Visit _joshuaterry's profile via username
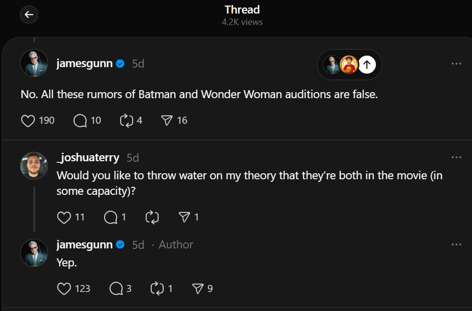 (x=88, y=157)
